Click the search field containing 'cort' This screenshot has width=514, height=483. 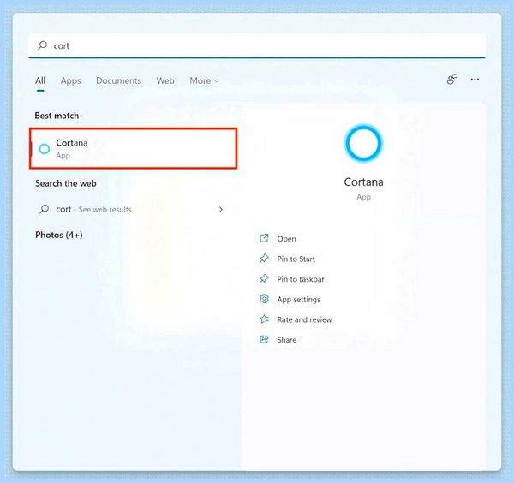(257, 45)
